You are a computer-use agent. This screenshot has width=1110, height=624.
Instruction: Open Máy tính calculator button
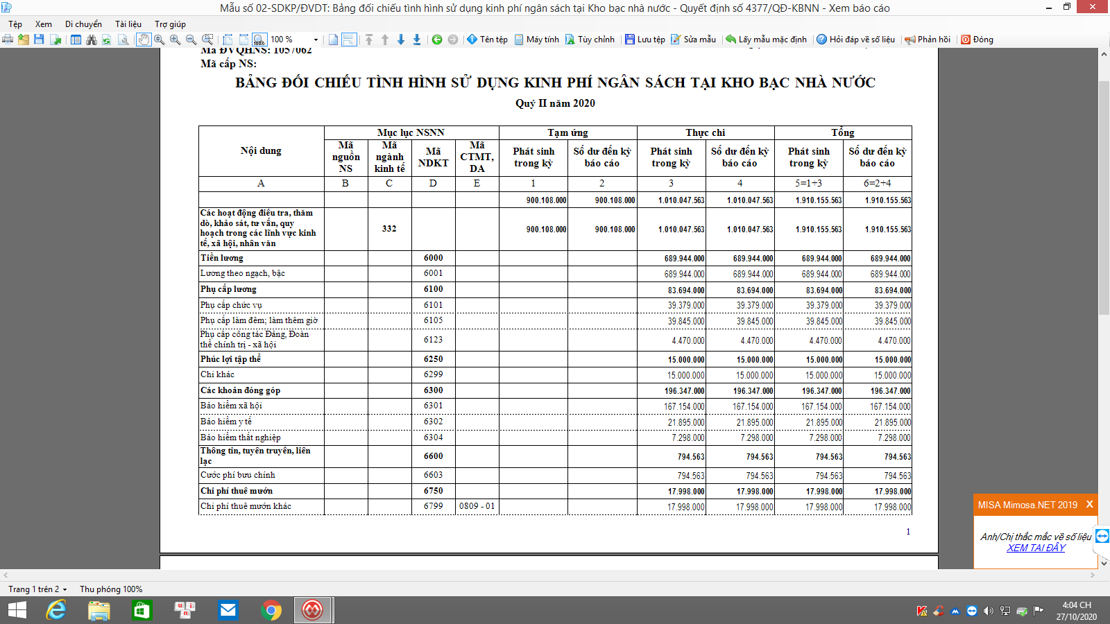click(x=536, y=40)
